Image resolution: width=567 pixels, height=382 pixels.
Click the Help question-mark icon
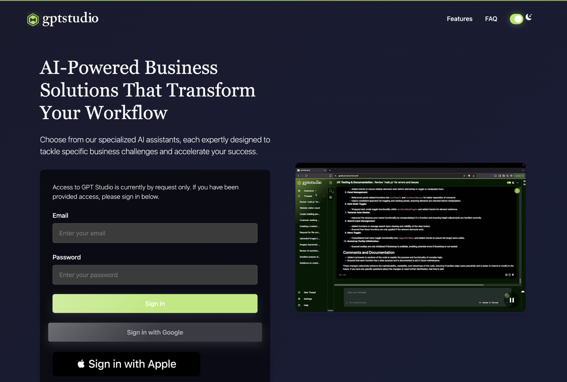click(x=299, y=305)
